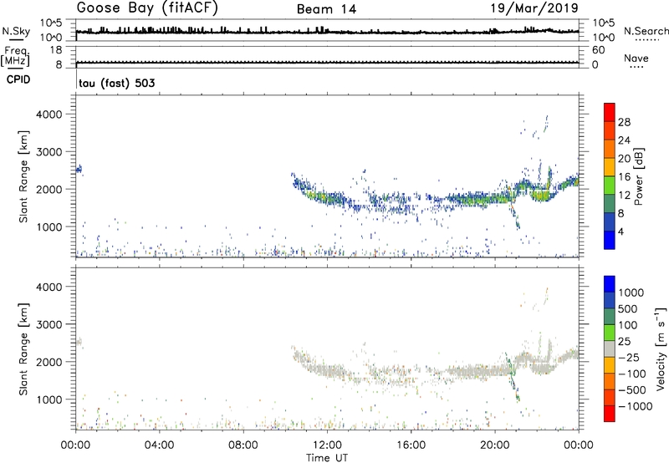Image resolution: width=669 pixels, height=463 pixels.
Task: Click '3000' on the Velocity panel axis
Action: click(49, 324)
